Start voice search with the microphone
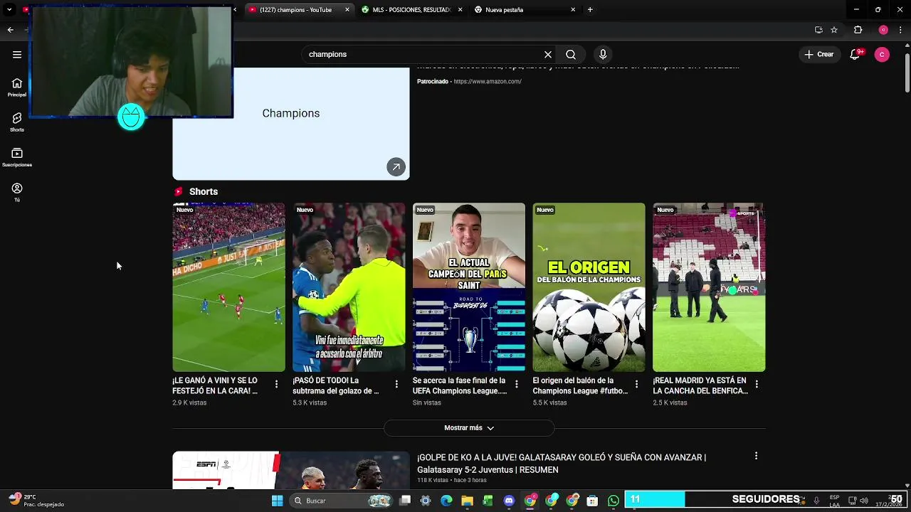 click(x=603, y=54)
